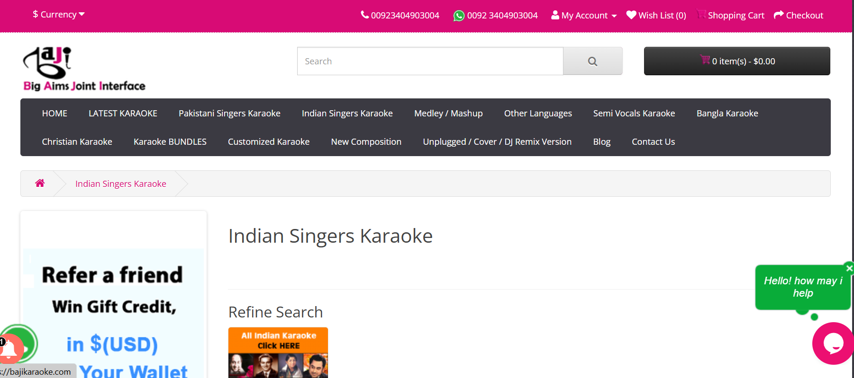Open the Currency dropdown
This screenshot has height=378, width=854.
click(59, 15)
